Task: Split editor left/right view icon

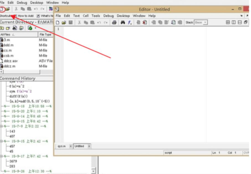Action: pos(234,22)
